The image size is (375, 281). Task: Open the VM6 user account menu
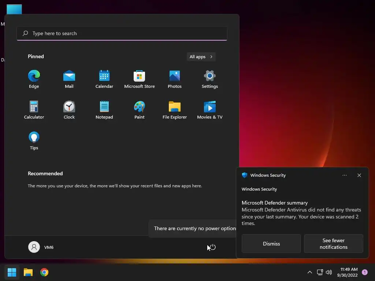coord(41,247)
